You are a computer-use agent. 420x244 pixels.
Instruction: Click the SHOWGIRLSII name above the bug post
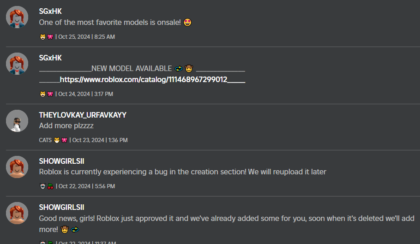(x=61, y=161)
